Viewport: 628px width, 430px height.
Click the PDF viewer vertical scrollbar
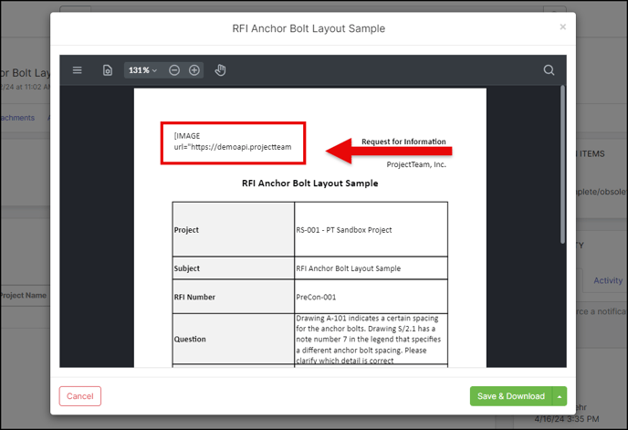click(x=562, y=164)
